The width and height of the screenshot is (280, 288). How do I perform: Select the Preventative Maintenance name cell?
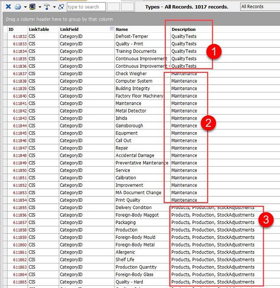(x=142, y=163)
